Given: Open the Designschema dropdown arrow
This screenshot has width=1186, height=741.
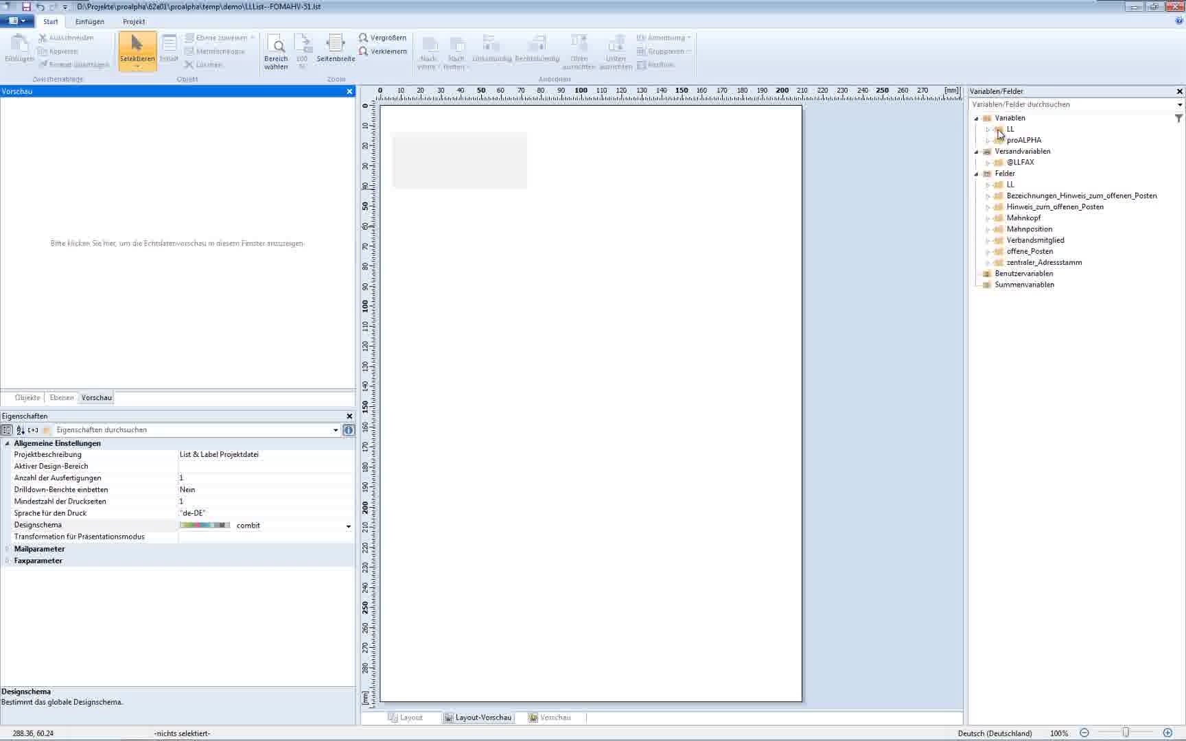Looking at the screenshot, I should point(349,526).
